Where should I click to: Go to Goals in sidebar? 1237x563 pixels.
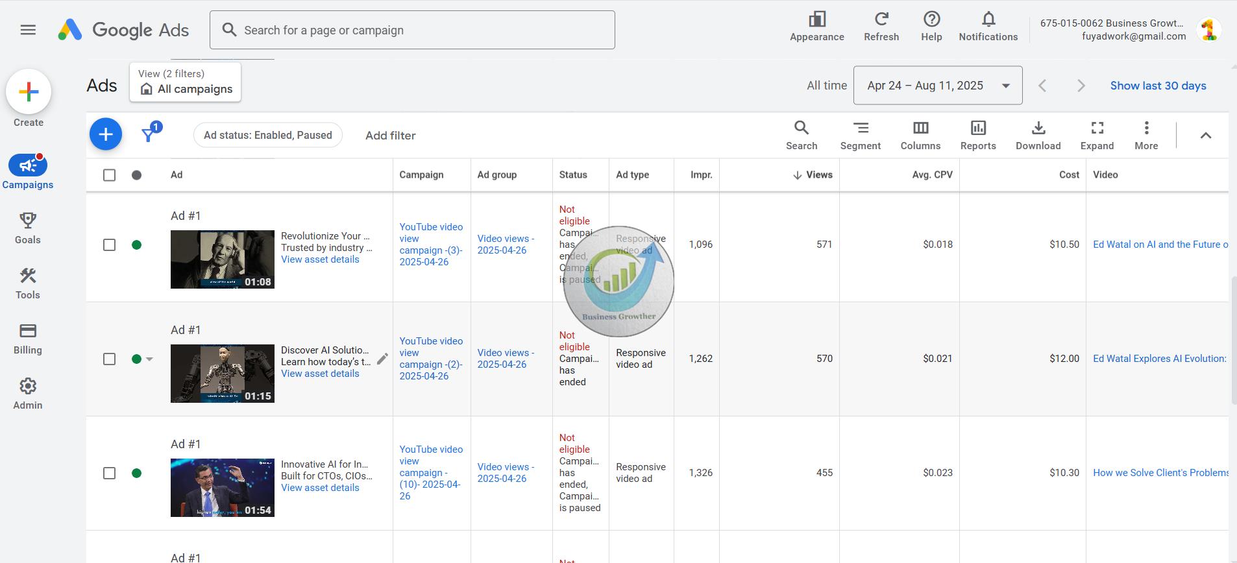click(28, 228)
